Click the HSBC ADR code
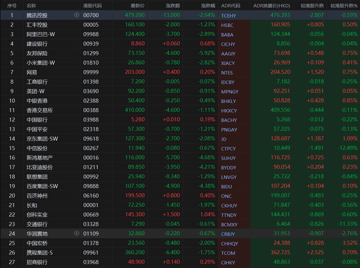360x268 pixels. click(x=227, y=25)
